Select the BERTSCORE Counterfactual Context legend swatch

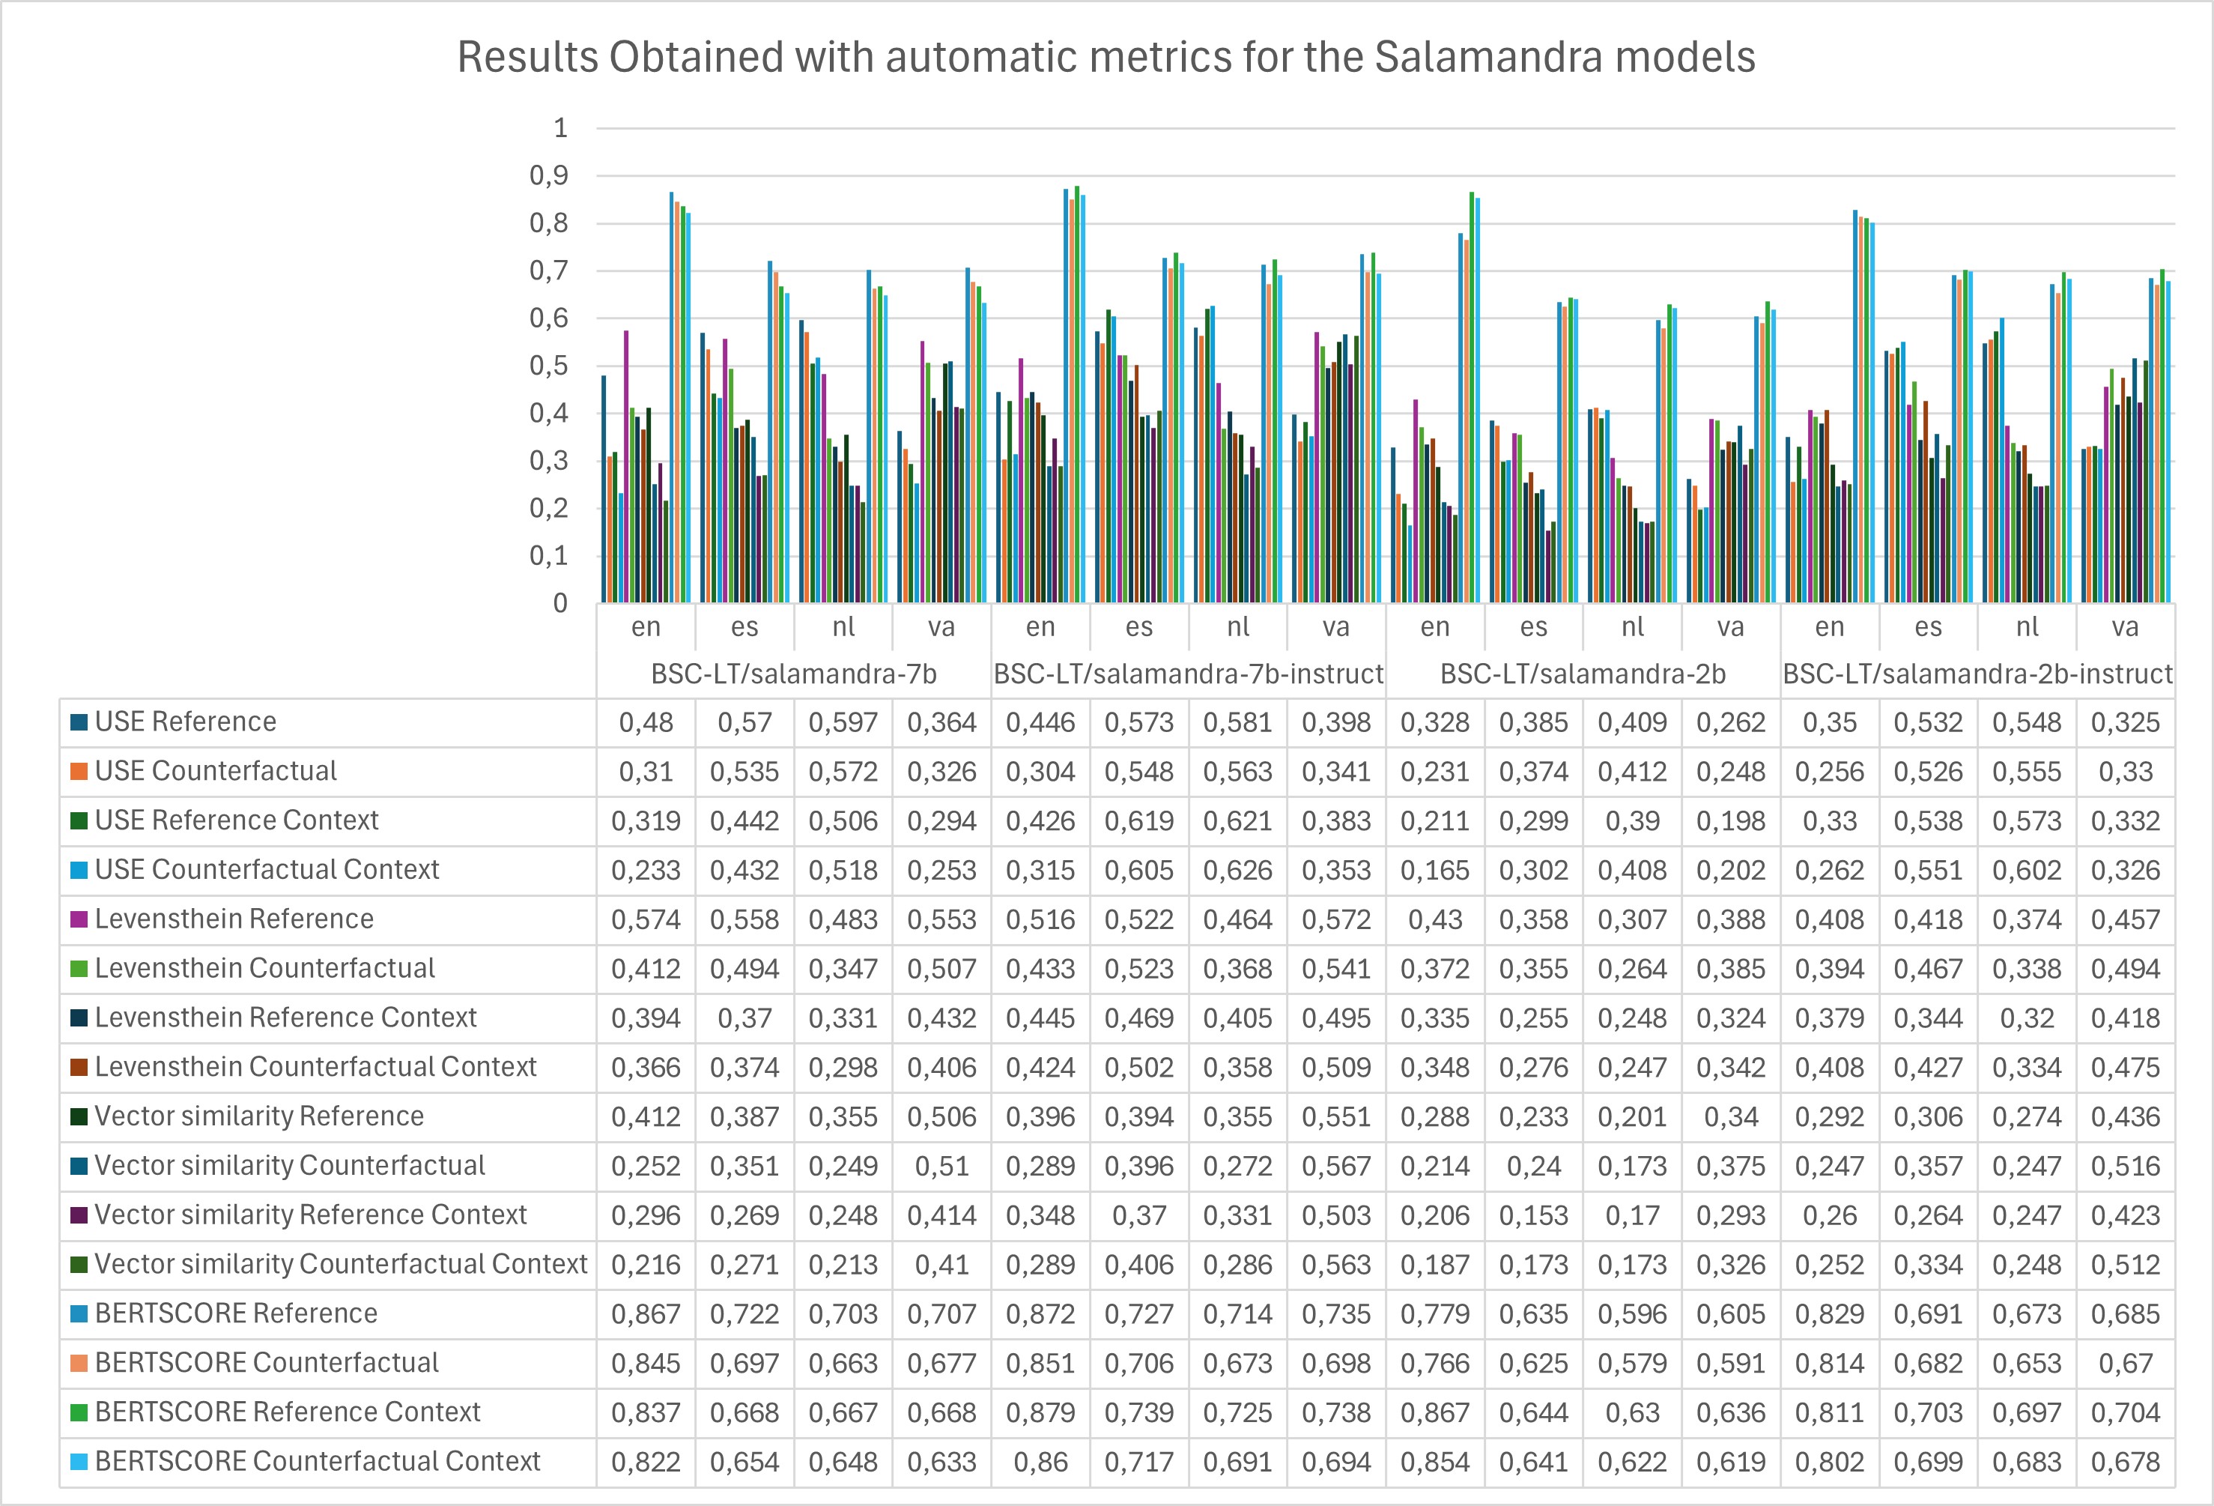(x=79, y=1462)
